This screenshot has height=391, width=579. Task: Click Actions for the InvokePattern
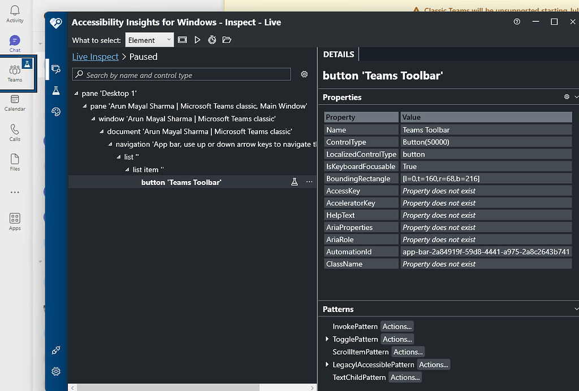(x=396, y=326)
